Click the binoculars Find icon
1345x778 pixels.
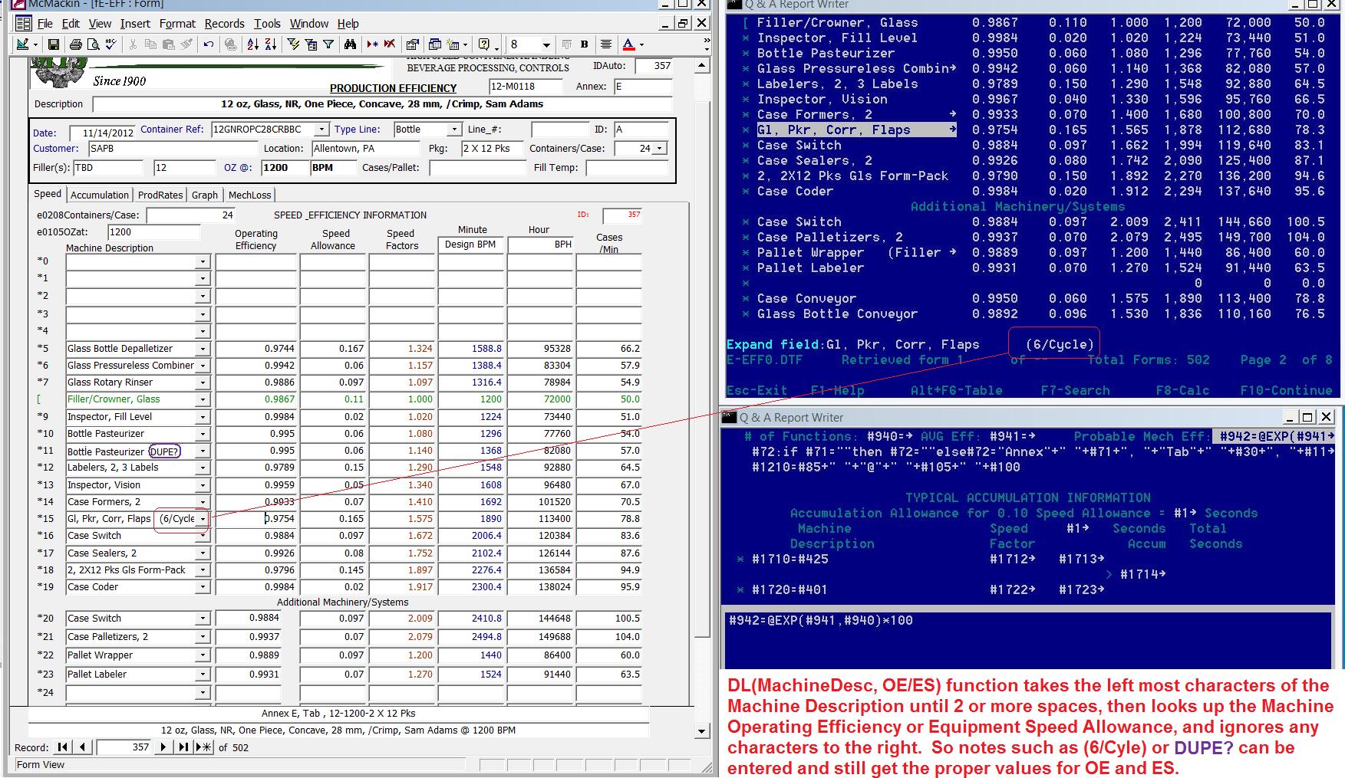pyautogui.click(x=350, y=44)
